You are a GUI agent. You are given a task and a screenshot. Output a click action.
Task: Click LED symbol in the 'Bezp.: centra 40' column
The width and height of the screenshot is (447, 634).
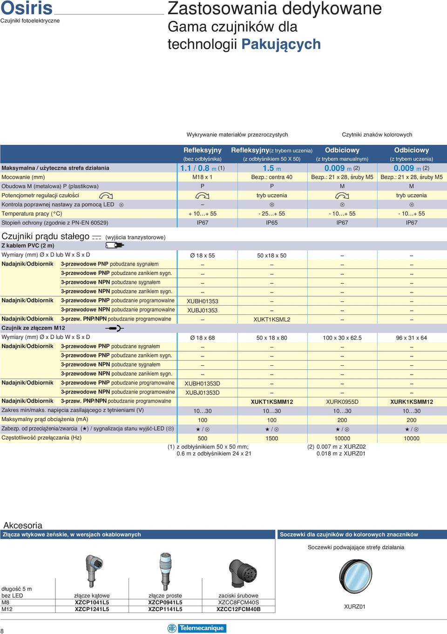(x=272, y=205)
